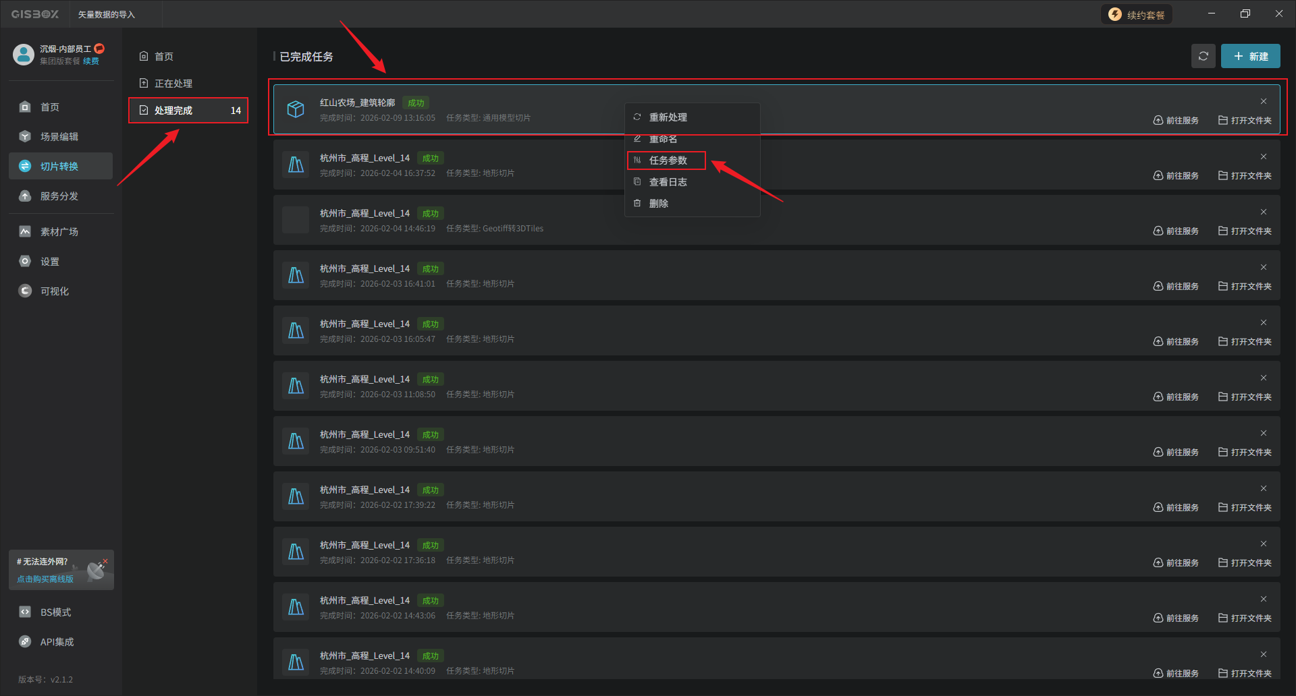Go to 素材广场 in the sidebar
The width and height of the screenshot is (1296, 696).
click(59, 232)
